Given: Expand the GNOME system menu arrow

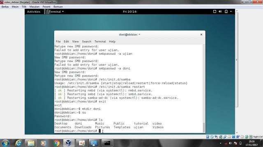Looking at the screenshot, I should pyautogui.click(x=231, y=11).
